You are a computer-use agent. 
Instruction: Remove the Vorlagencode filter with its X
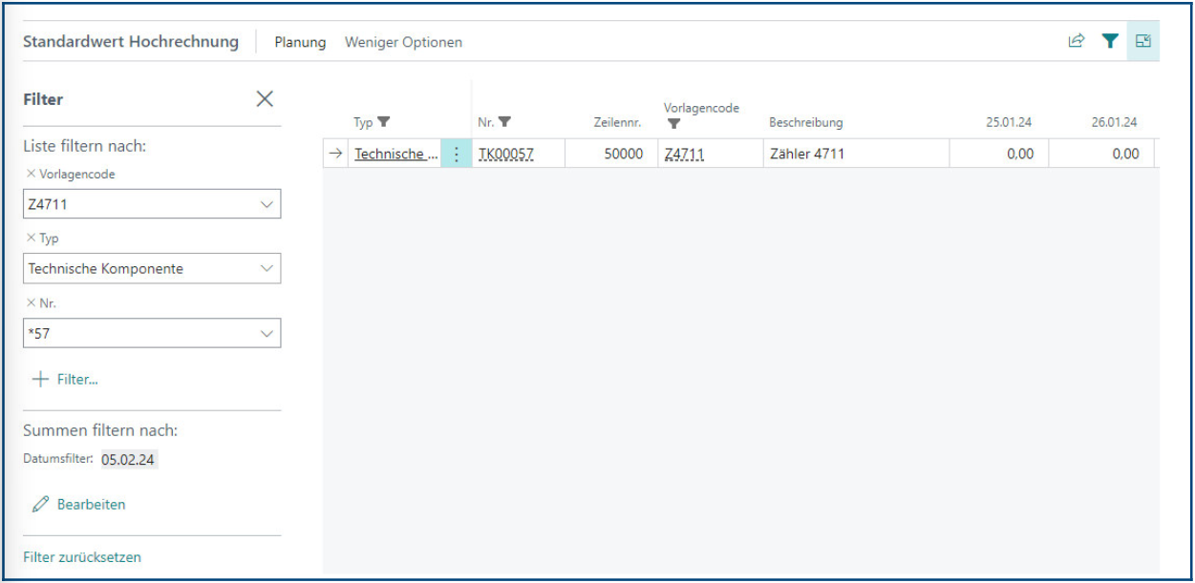[x=31, y=175]
